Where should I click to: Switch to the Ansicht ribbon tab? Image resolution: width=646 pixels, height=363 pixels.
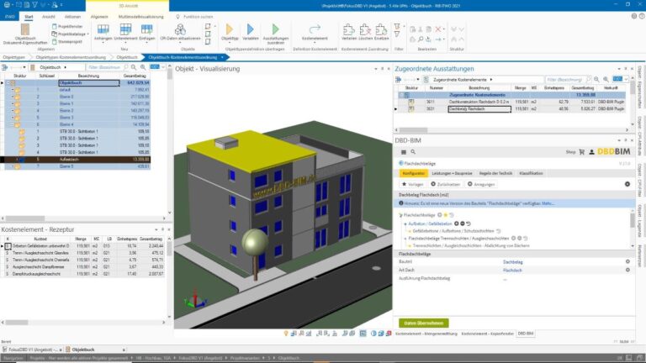click(49, 15)
